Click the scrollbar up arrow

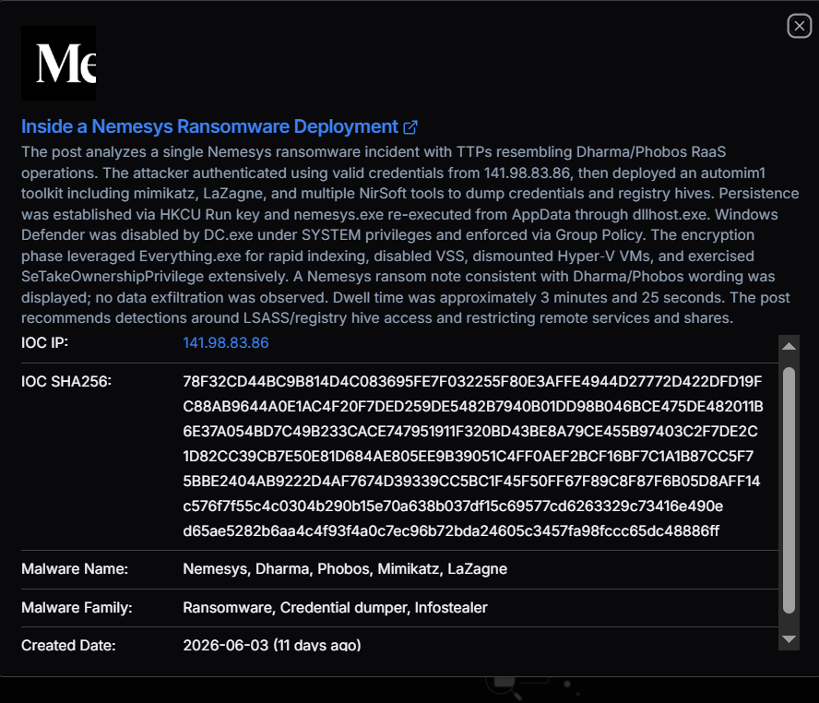pyautogui.click(x=789, y=346)
